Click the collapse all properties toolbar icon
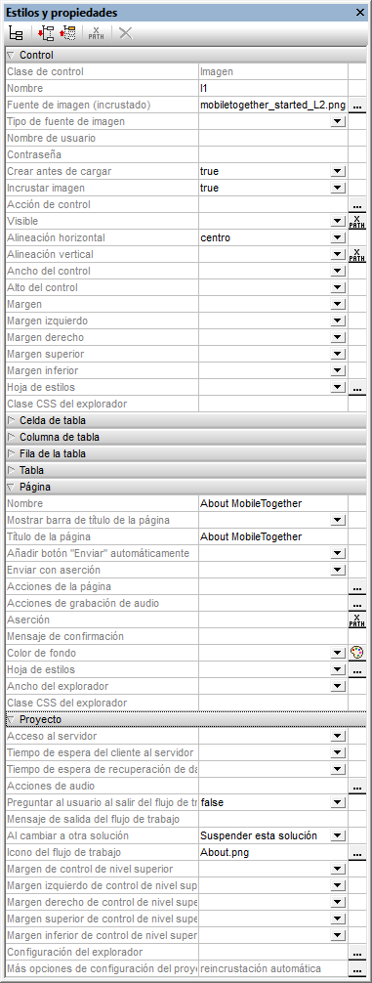Viewport: 372px width, 983px height. 67,33
